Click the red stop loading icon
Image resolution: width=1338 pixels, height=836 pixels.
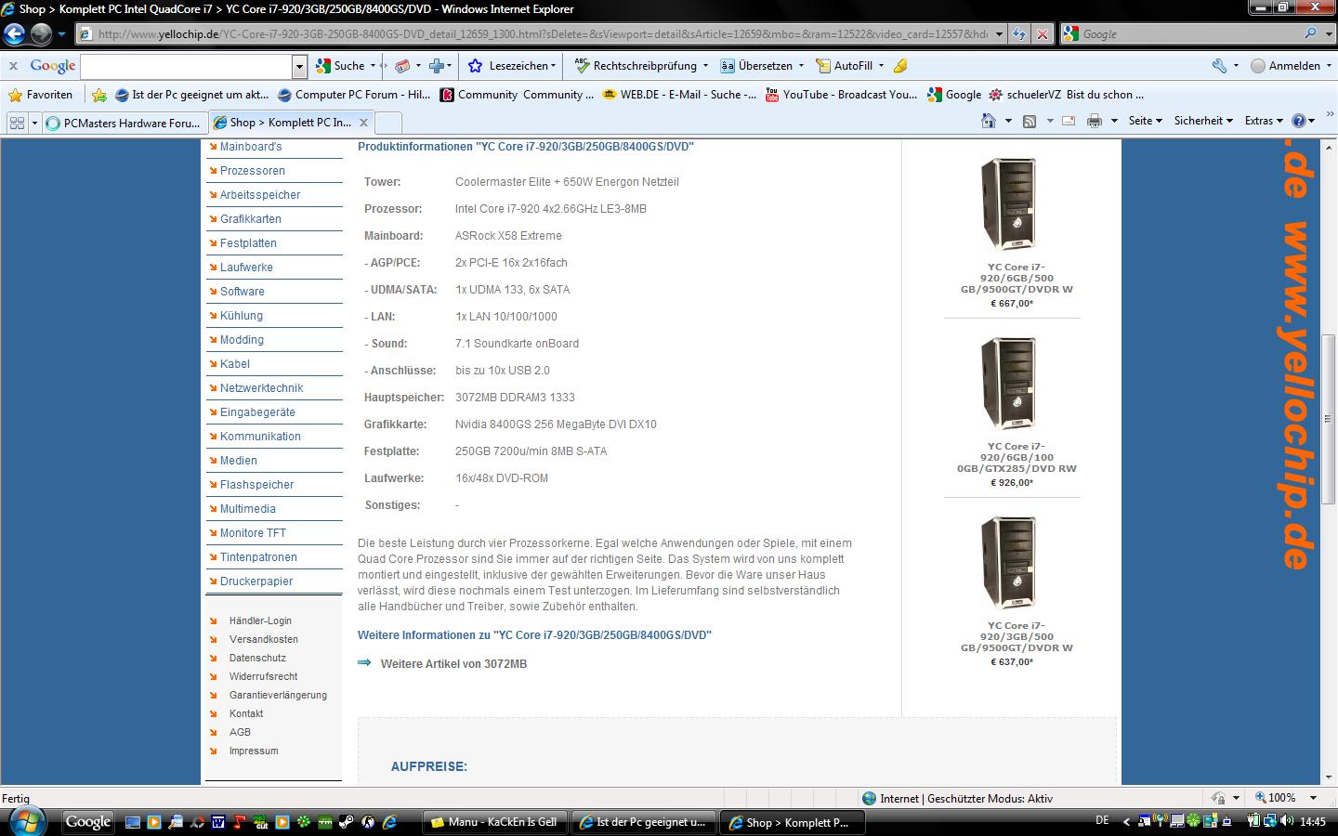click(1043, 34)
